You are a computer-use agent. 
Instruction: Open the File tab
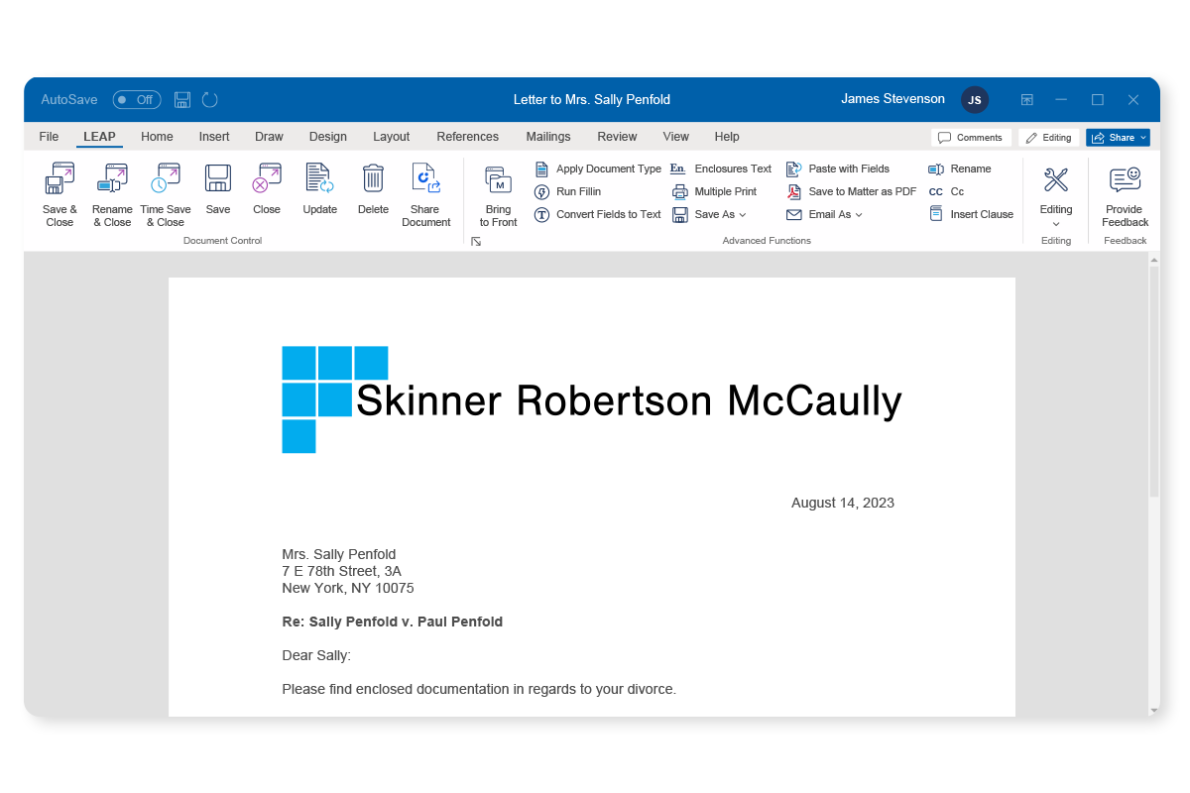pyautogui.click(x=49, y=137)
